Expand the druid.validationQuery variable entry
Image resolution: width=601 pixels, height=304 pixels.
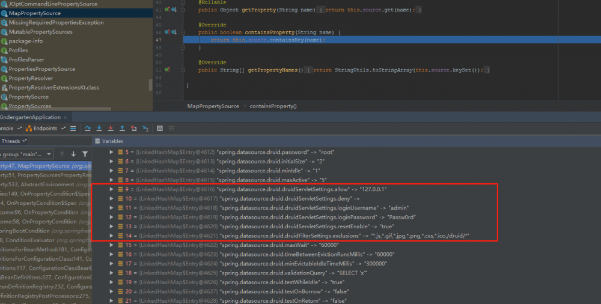111,273
